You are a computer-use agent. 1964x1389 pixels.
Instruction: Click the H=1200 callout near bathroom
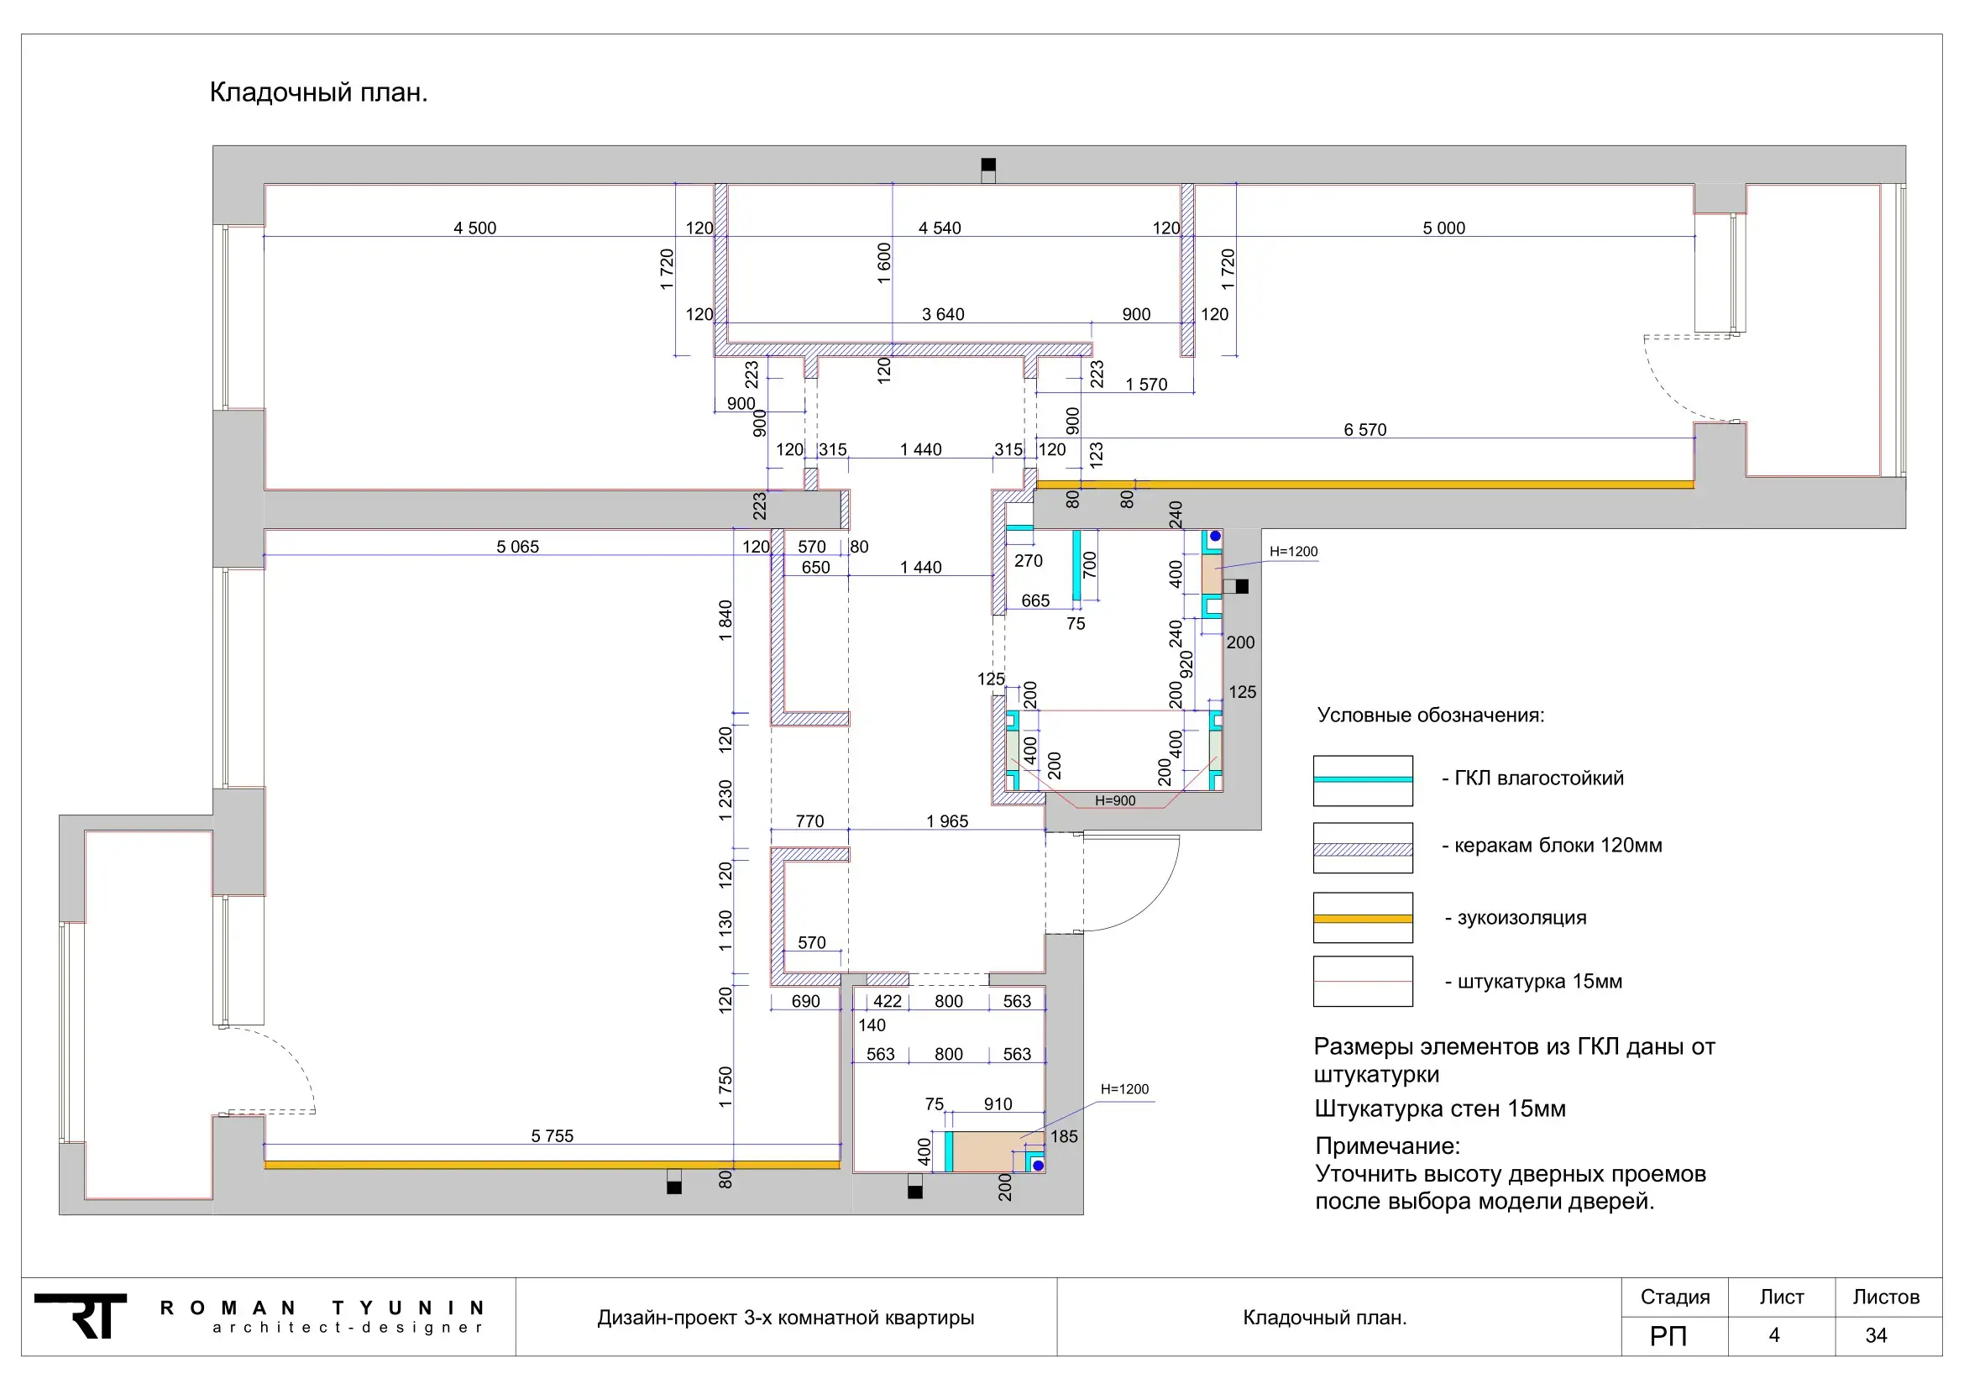click(1292, 552)
